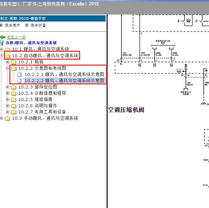Select 10.2.3 部件定位图 tree item
This screenshot has width=209, height=208.
tap(38, 87)
